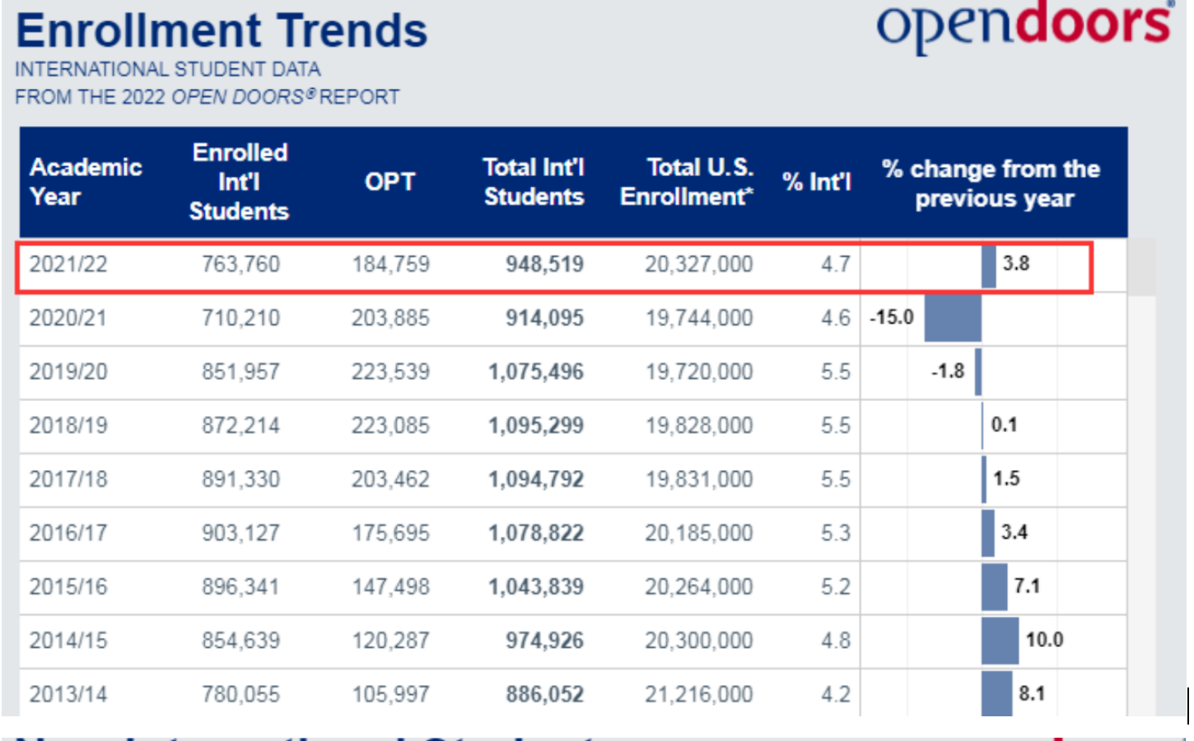Screen dimensions: 1194x741
Task: Click the 10.0 bar for 2014/15
Action: 1000,641
